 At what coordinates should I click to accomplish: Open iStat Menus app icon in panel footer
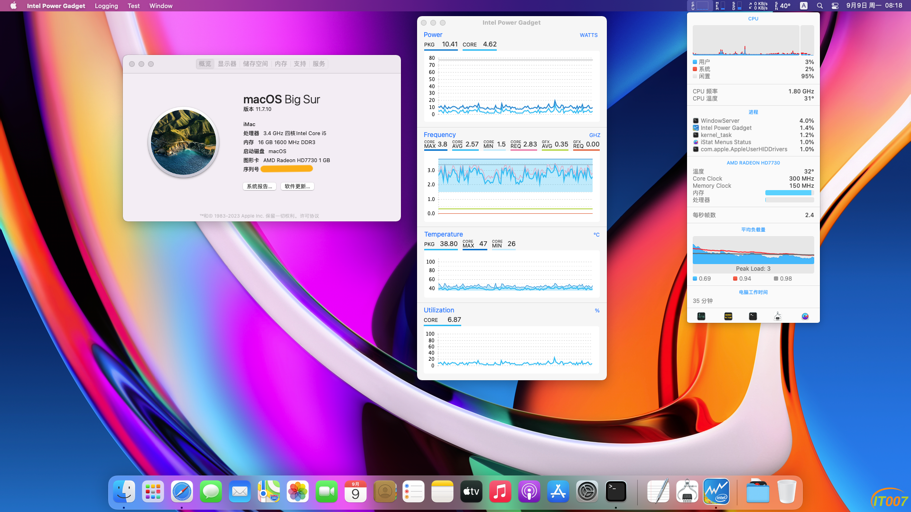point(805,316)
